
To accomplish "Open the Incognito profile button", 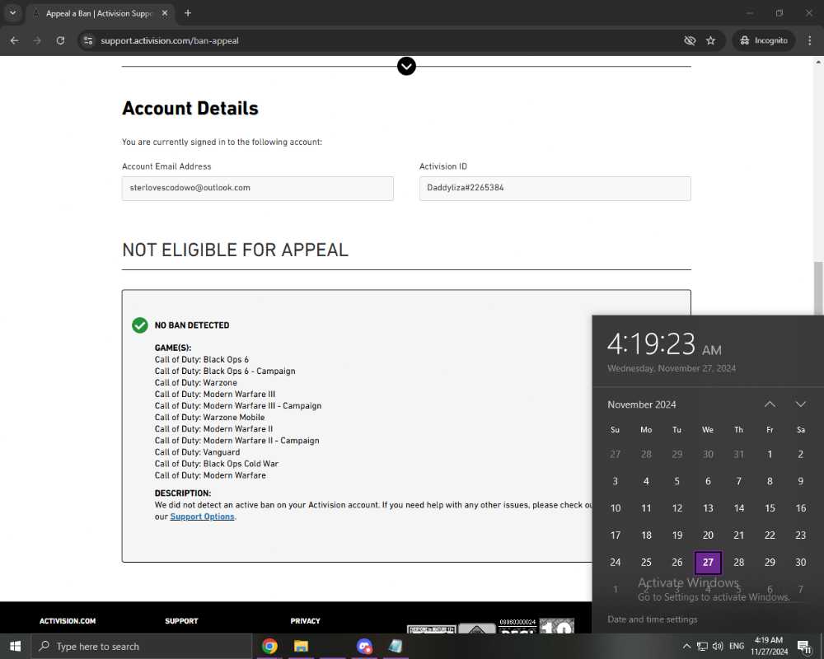I will coord(764,40).
